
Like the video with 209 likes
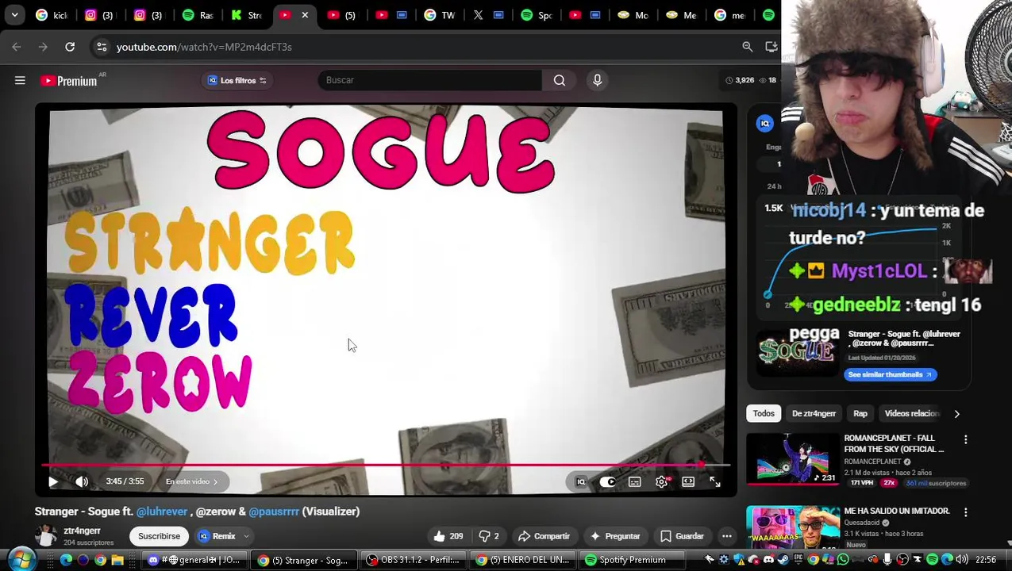coord(448,536)
